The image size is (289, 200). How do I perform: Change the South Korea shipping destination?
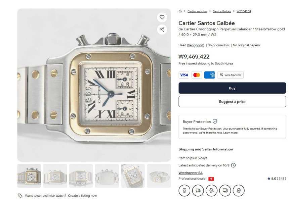click(223, 63)
